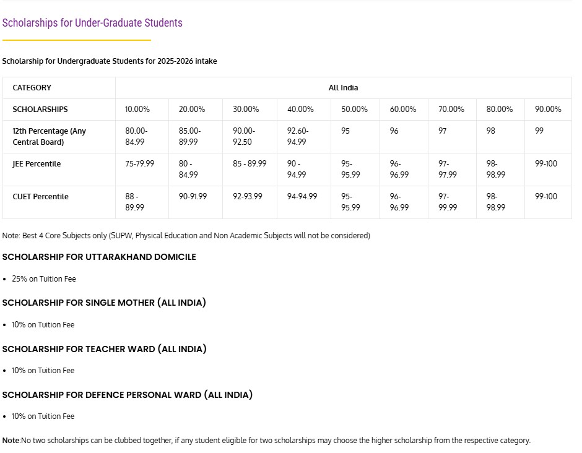Select the Scholarship for Defence Personal Ward heading
Screen dimensions: 582x453
(x=128, y=395)
